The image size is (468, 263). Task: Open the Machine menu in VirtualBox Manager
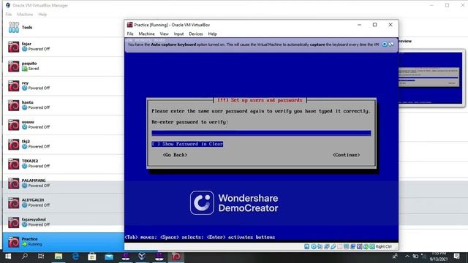25,15
